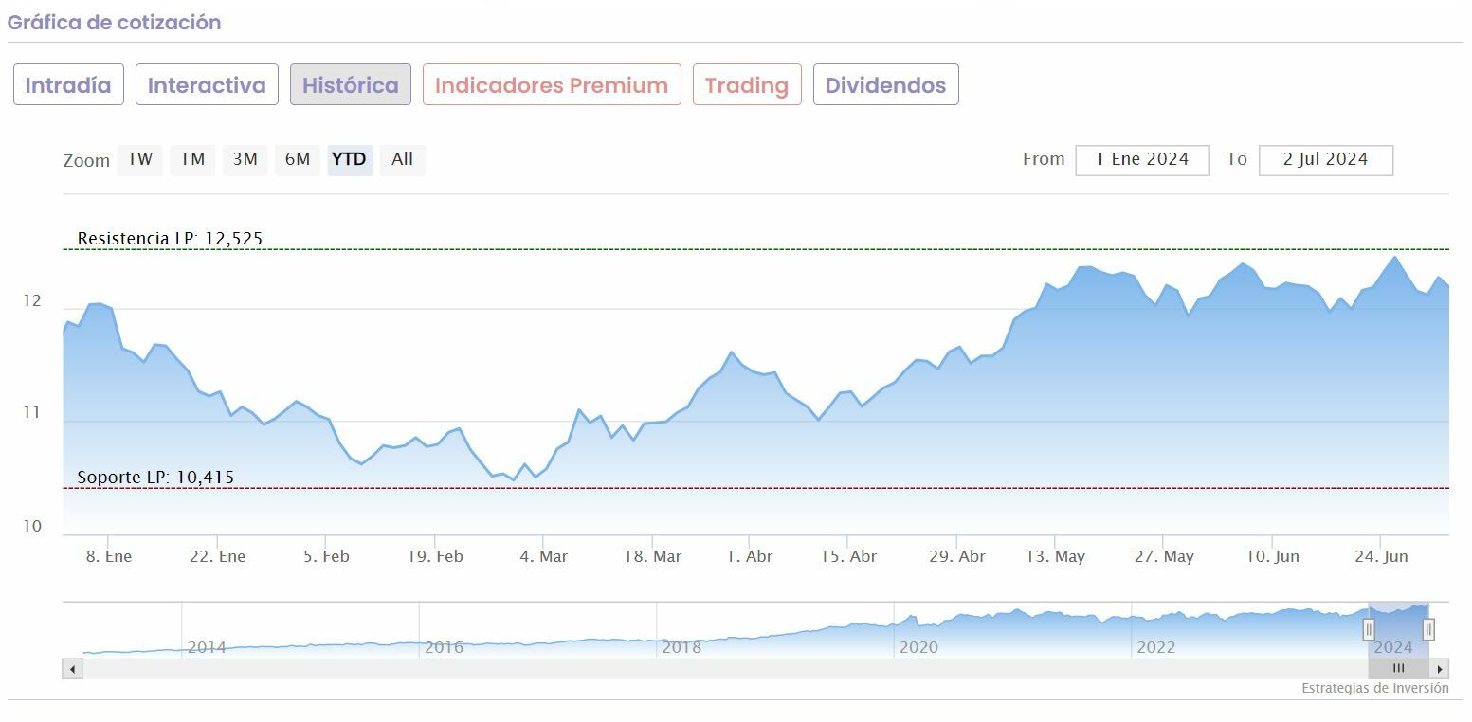Choose the 3M zoom range
Image resolution: width=1472 pixels, height=722 pixels.
click(x=245, y=159)
